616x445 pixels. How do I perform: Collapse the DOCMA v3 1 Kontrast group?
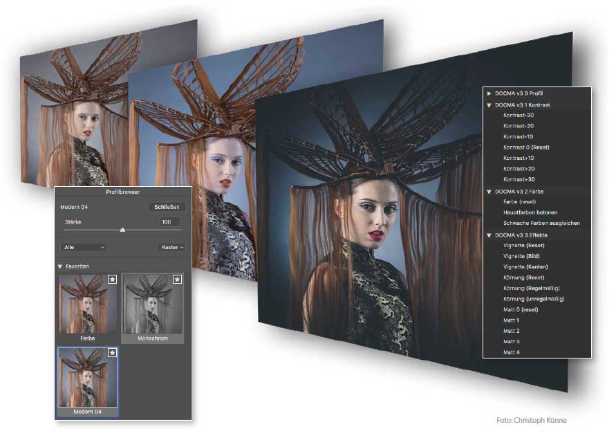pyautogui.click(x=490, y=105)
